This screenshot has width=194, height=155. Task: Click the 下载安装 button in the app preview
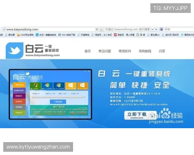pos(58,102)
